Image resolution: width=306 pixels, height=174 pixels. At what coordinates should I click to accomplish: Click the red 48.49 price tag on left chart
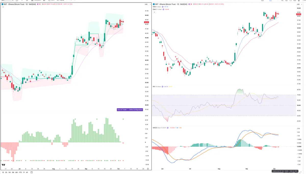pyautogui.click(x=147, y=22)
